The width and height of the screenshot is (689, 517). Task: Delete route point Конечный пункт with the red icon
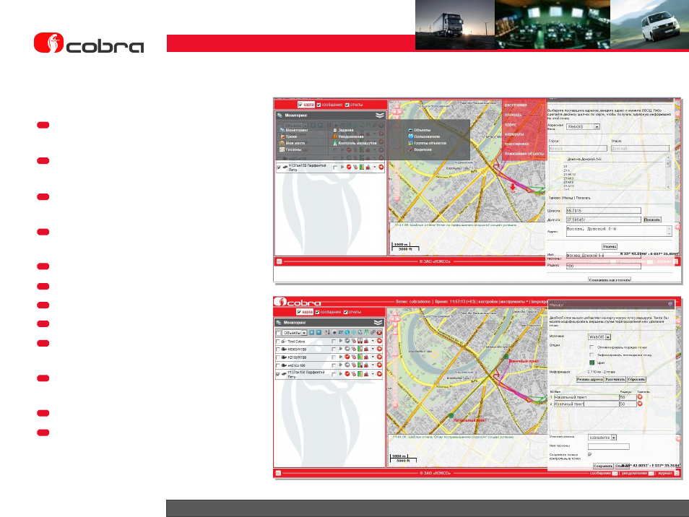click(x=640, y=404)
